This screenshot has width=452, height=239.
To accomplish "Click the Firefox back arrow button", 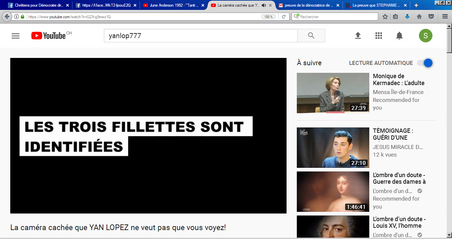I will pos(7,17).
